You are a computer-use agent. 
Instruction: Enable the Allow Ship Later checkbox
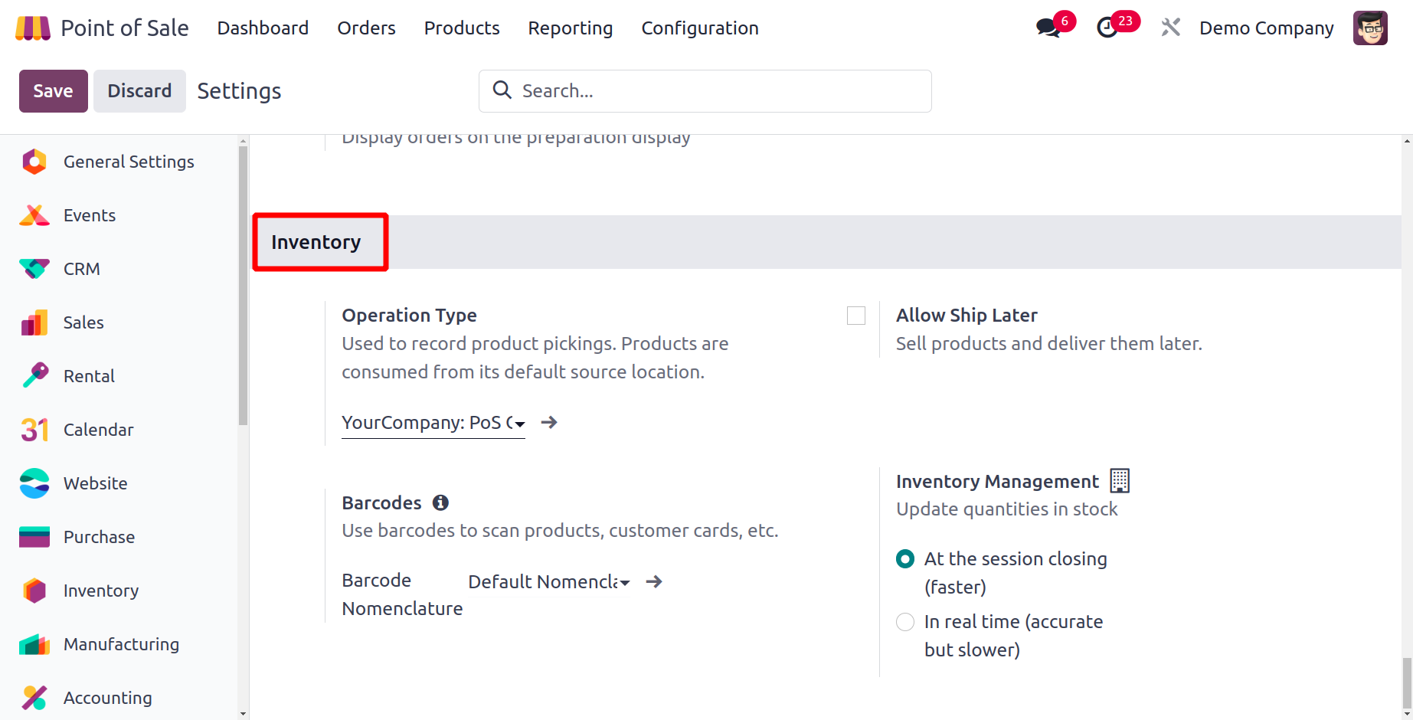tap(856, 316)
